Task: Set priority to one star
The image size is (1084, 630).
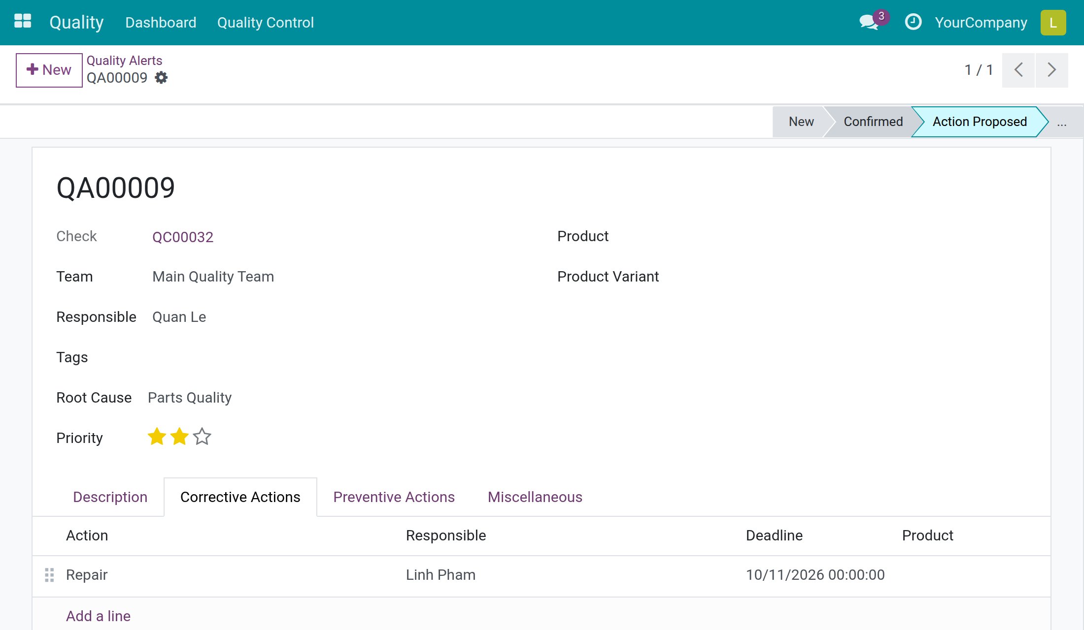Action: pos(157,437)
